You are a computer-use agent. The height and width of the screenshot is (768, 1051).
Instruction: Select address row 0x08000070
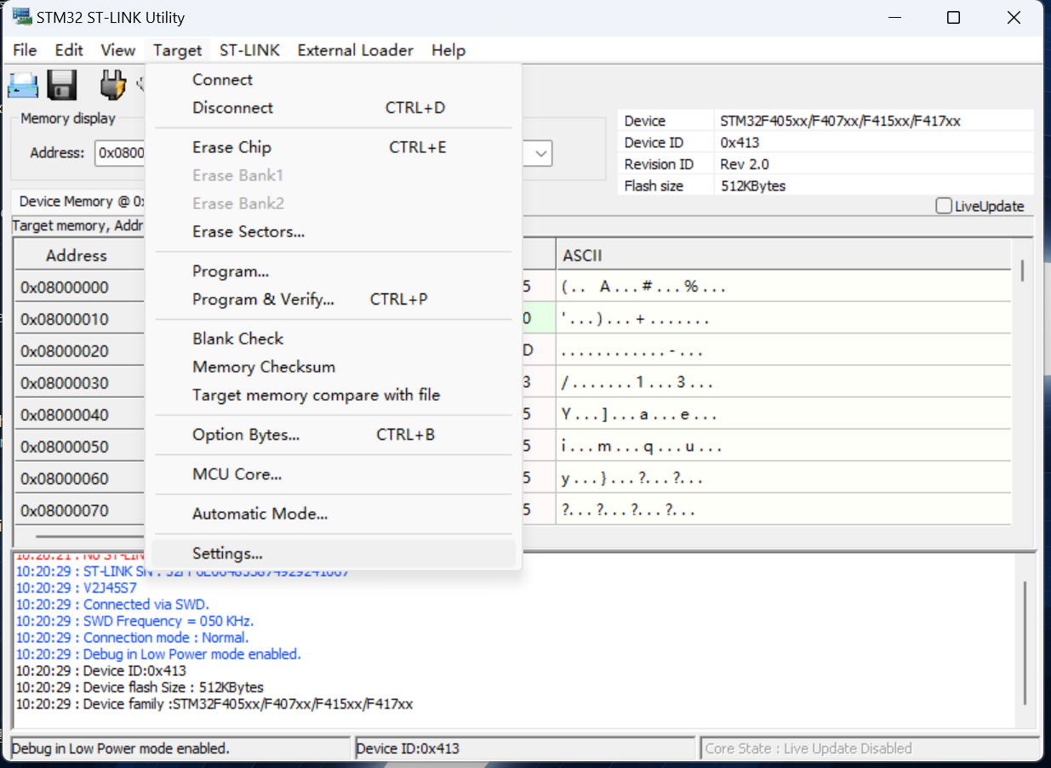pyautogui.click(x=65, y=510)
